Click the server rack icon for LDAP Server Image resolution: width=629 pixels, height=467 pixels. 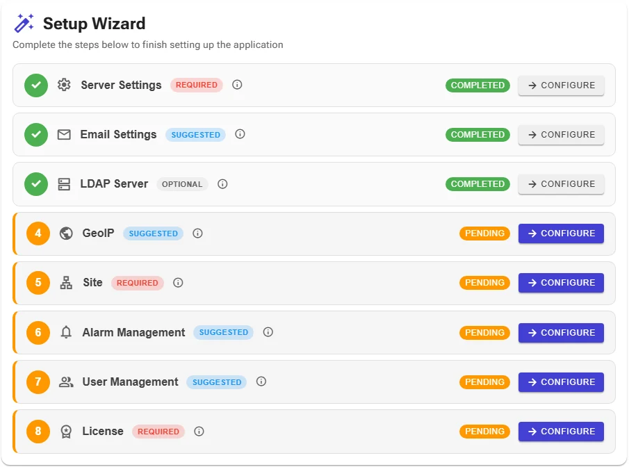tap(64, 183)
